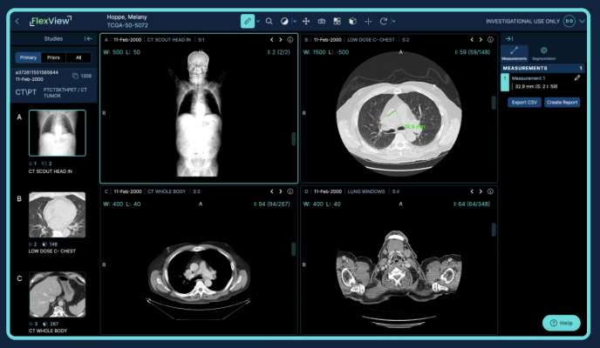Viewport: 600px width, 348px height.
Task: Click the Capture camera icon
Action: tap(322, 20)
